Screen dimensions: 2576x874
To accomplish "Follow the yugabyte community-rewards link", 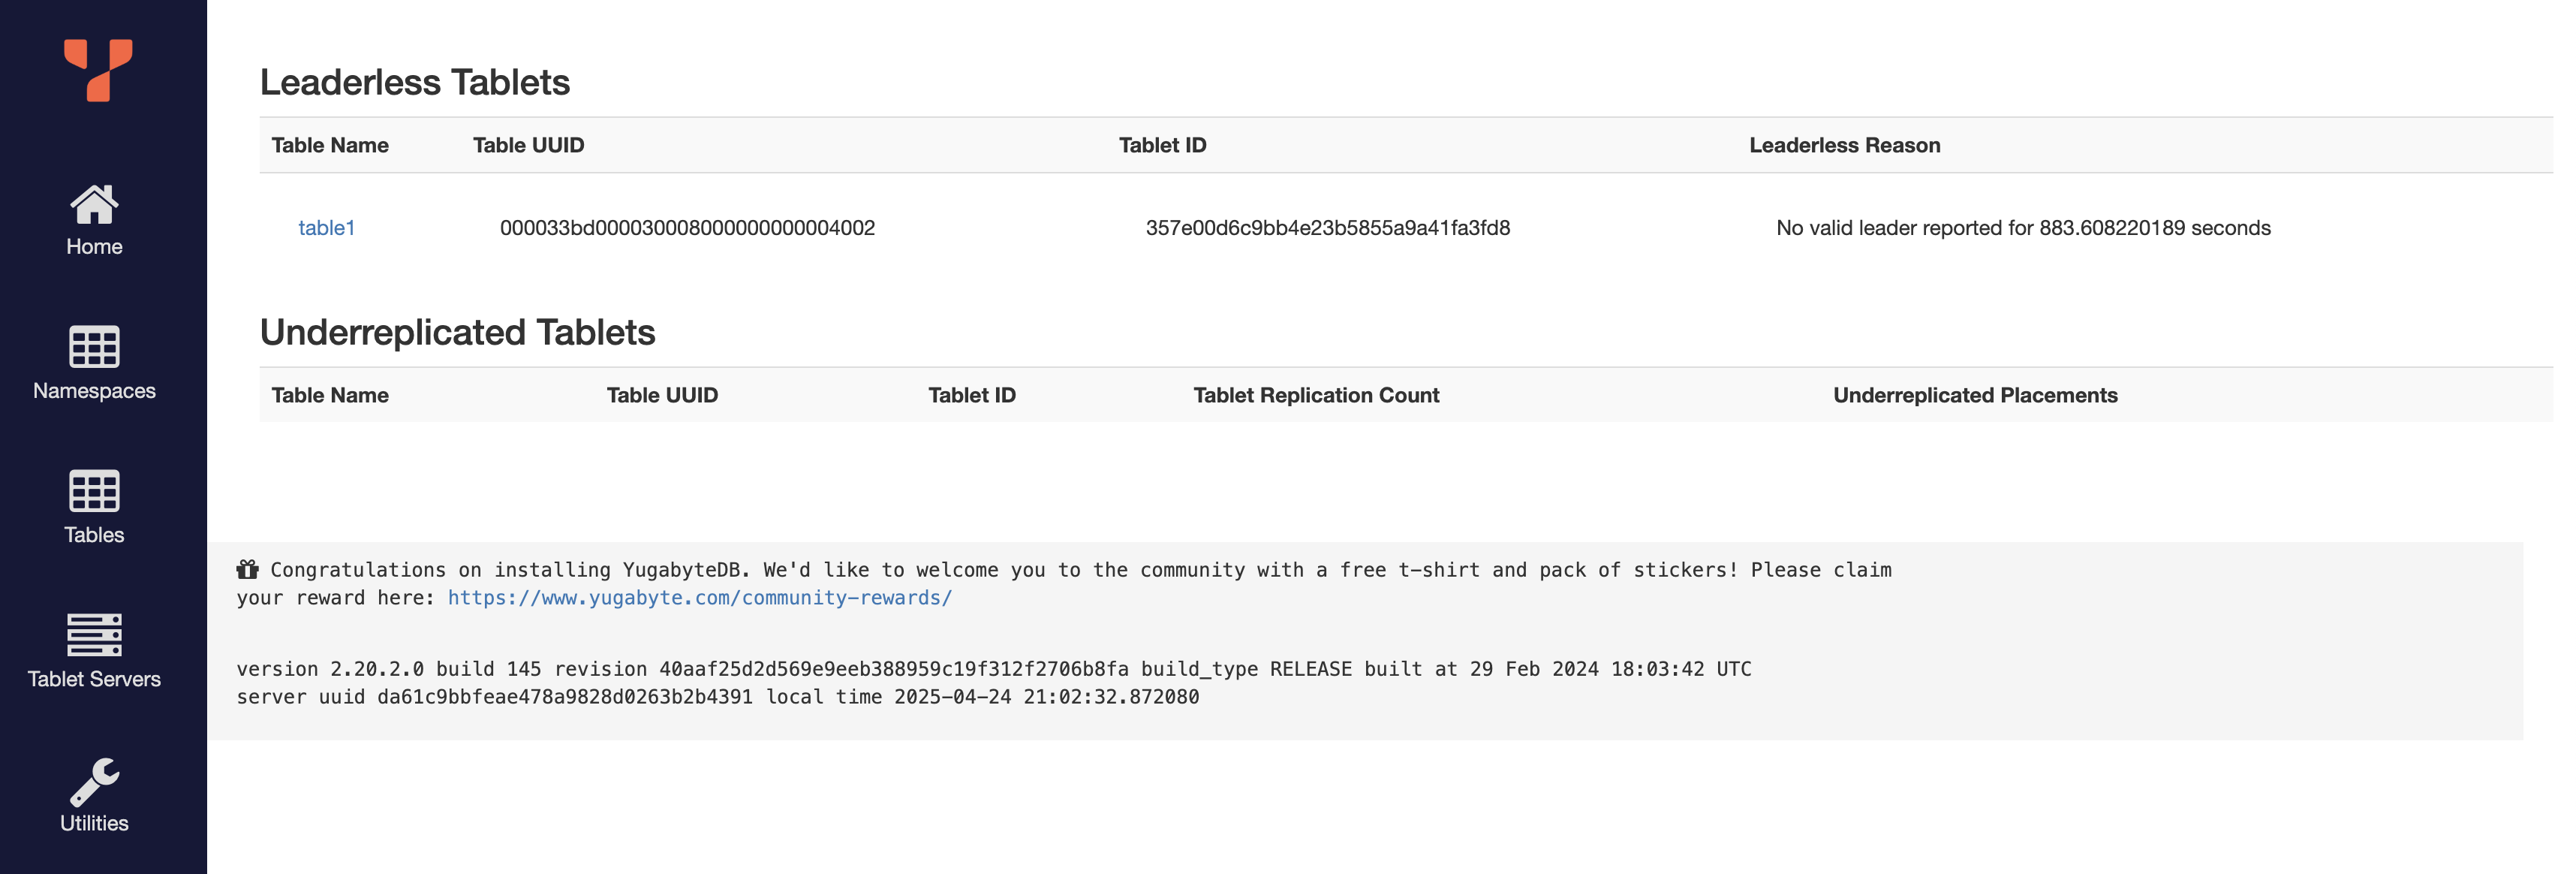I will coord(700,598).
